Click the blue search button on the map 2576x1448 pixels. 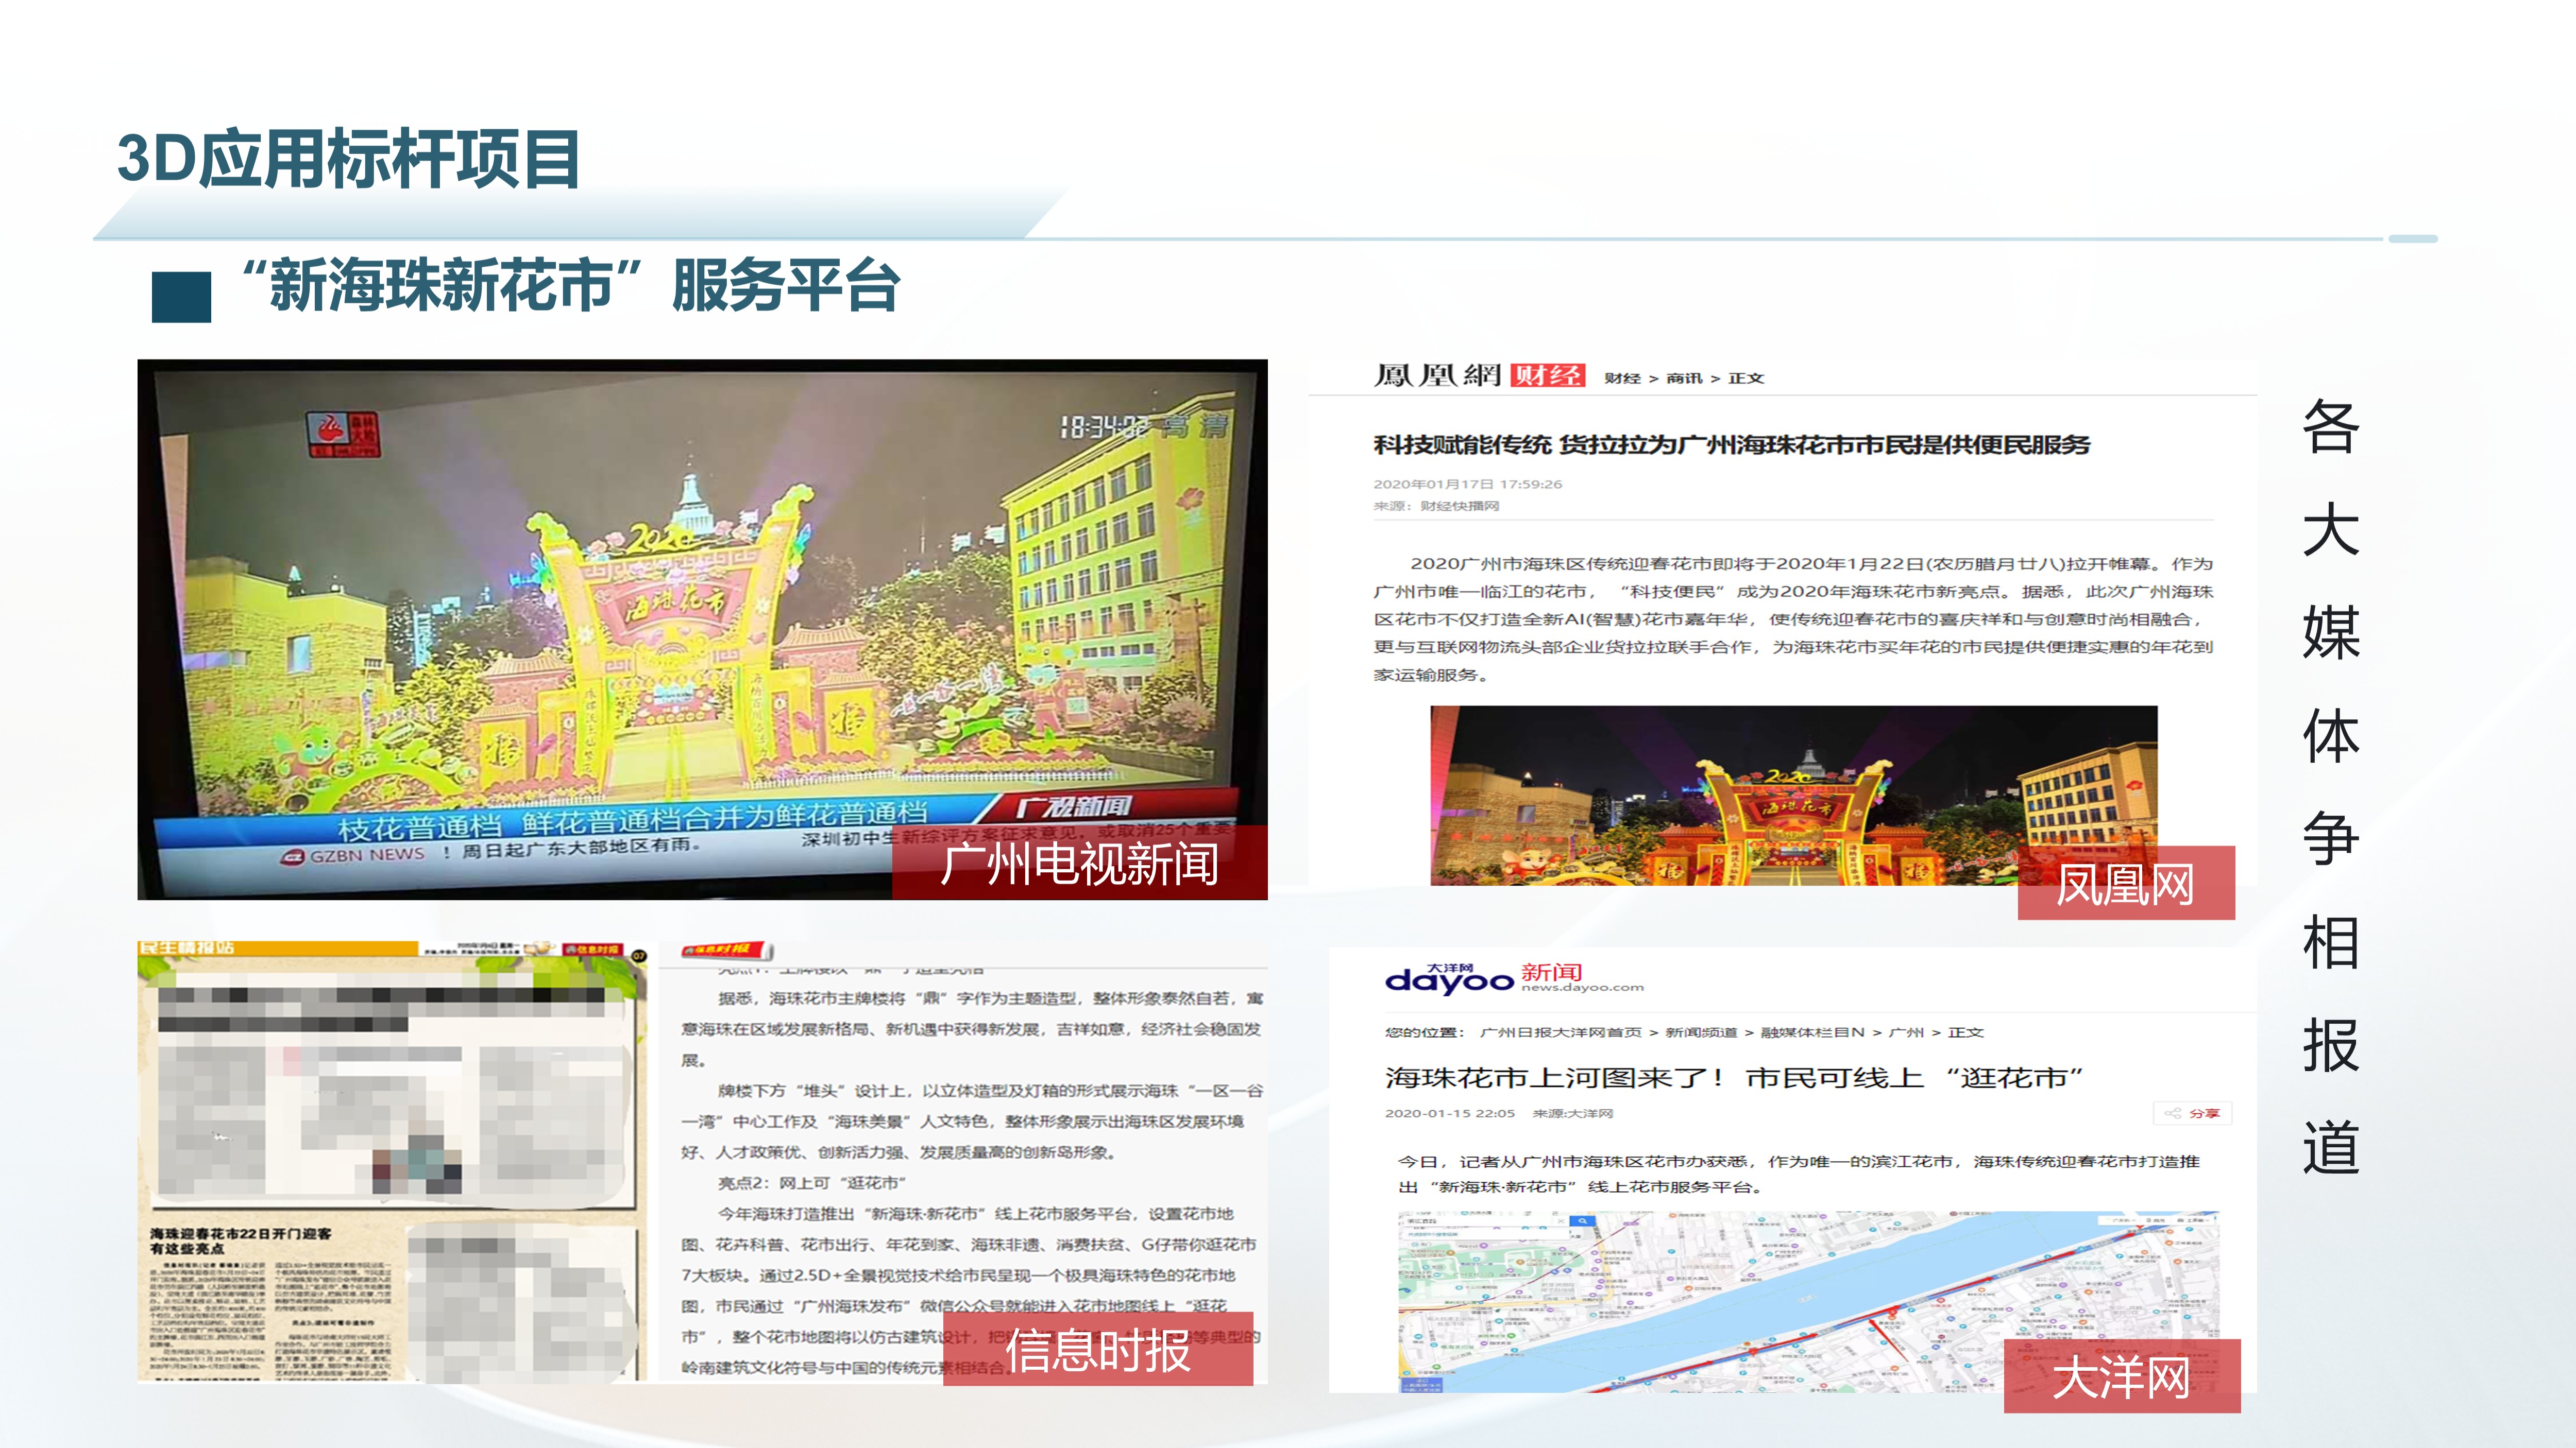(x=1582, y=1221)
